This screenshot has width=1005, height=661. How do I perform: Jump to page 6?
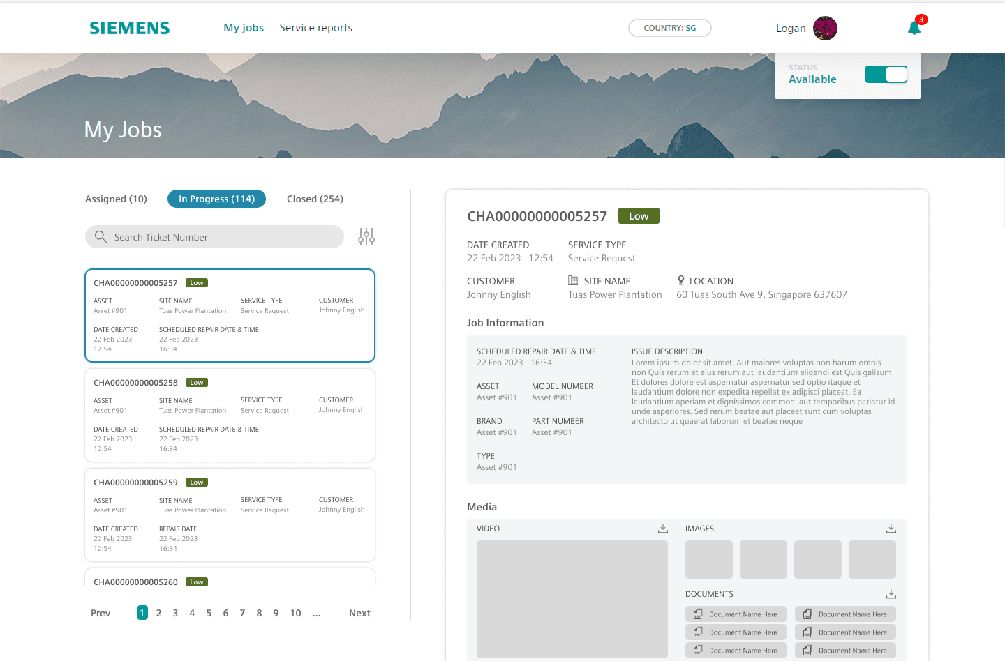225,613
